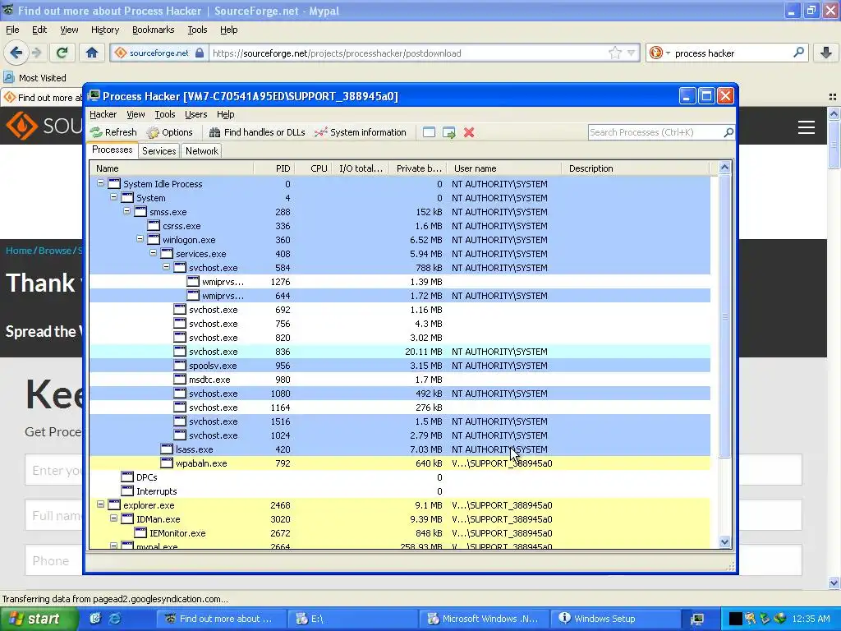The width and height of the screenshot is (841, 631).
Task: Click the search magnifier in Process Hacker
Action: click(728, 132)
